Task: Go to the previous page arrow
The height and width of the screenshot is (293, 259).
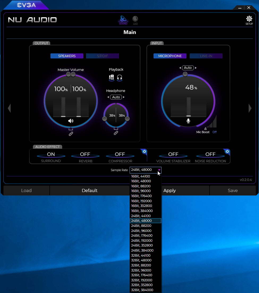Action: [x=9, y=108]
